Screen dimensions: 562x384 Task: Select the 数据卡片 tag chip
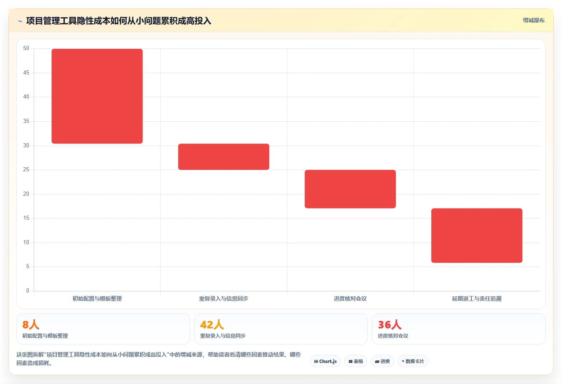[x=413, y=361]
